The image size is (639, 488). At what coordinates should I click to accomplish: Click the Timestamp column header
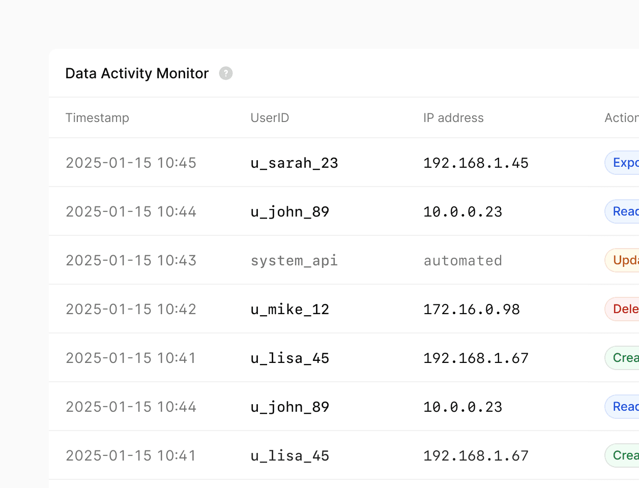tap(97, 118)
